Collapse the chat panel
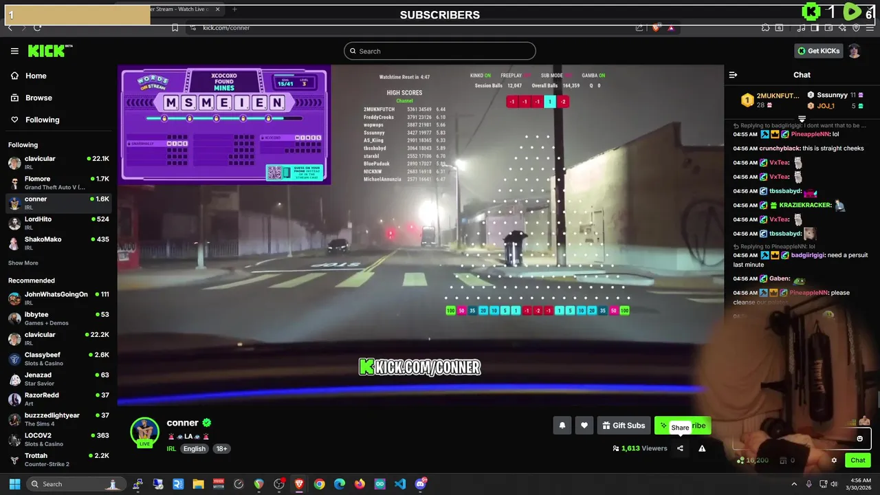Image resolution: width=880 pixels, height=495 pixels. pyautogui.click(x=733, y=75)
